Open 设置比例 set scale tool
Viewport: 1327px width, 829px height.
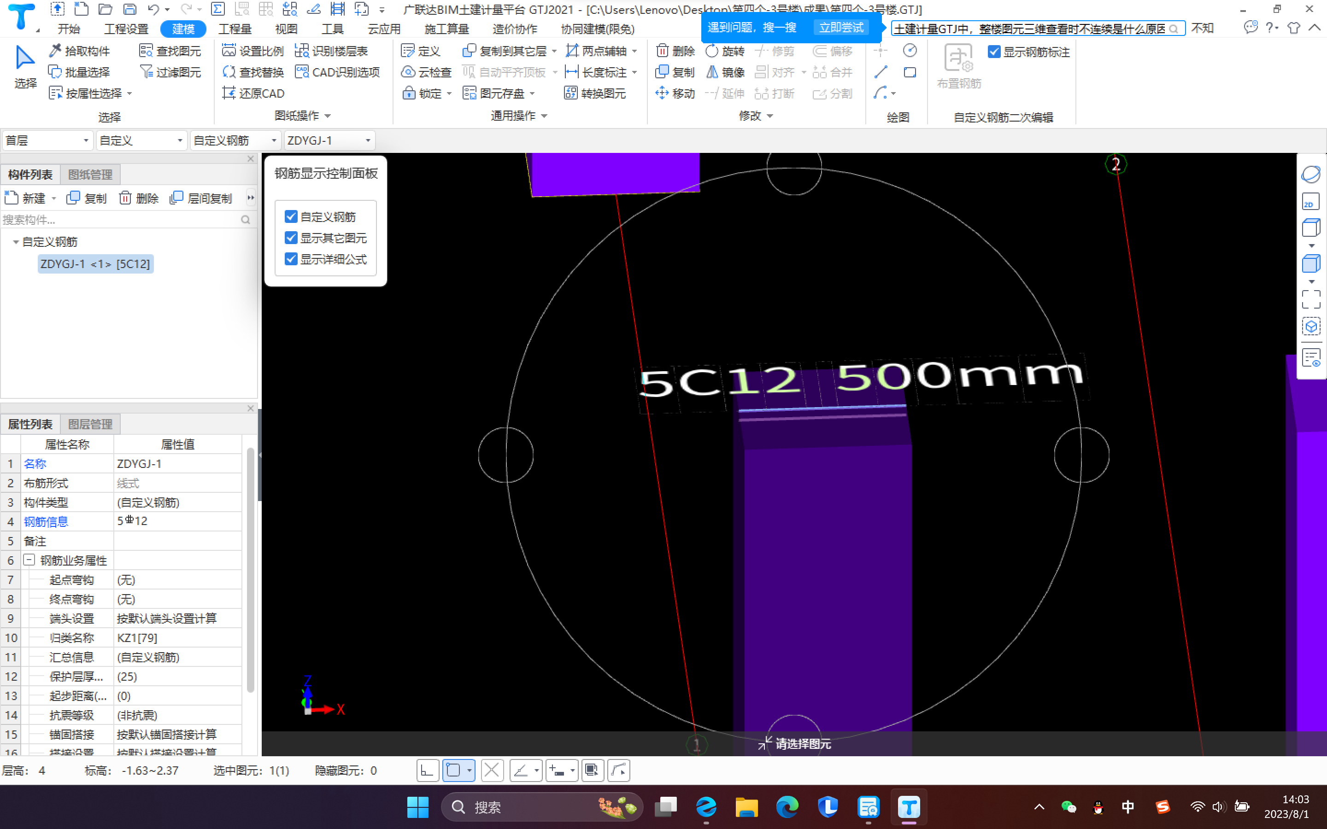pos(253,51)
